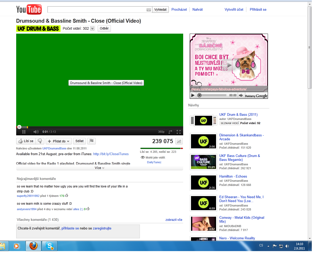334x267 pixels.
Task: Play the Sharpay advertisement video
Action: 193,95
